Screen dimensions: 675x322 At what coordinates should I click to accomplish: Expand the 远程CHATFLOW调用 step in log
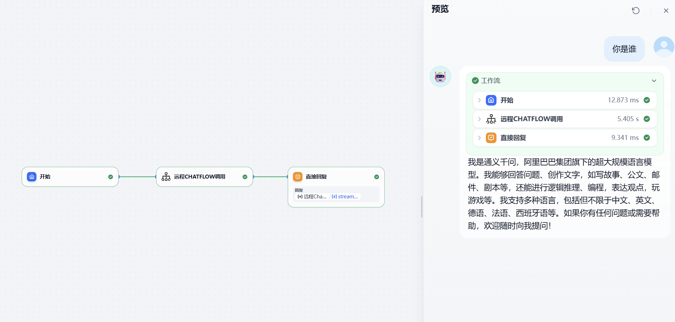click(x=479, y=119)
